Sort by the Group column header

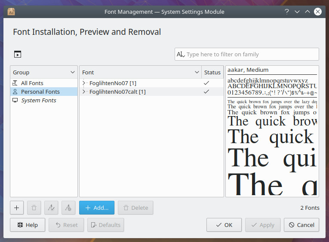43,72
